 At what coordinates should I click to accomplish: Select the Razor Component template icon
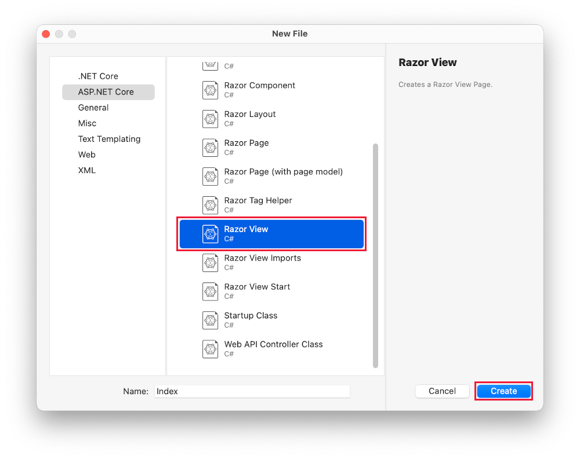pyautogui.click(x=210, y=90)
